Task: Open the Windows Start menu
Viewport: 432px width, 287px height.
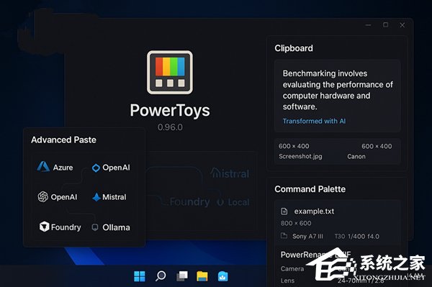Action: coord(140,276)
